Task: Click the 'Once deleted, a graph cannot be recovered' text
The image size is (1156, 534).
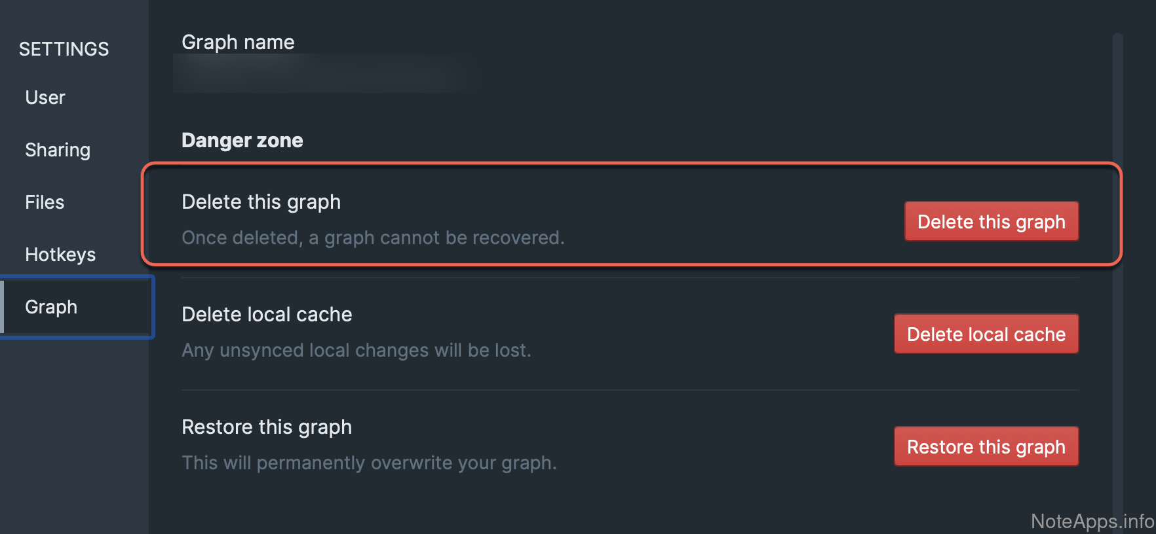Action: (x=373, y=238)
